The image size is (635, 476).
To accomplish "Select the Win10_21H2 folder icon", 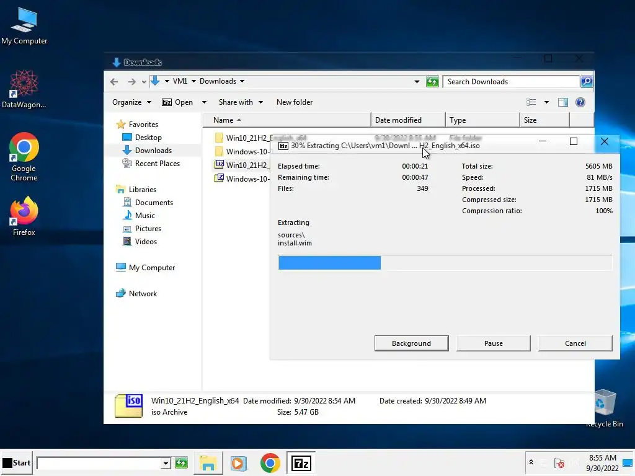I will (219, 138).
